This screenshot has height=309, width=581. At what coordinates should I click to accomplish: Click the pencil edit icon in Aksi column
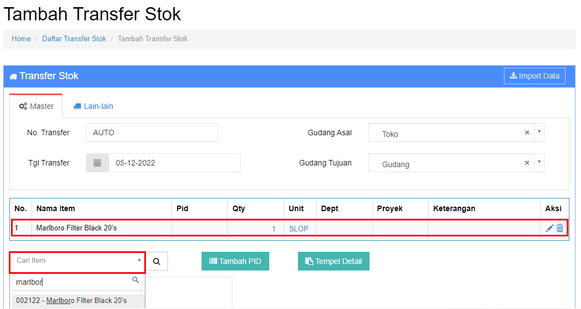(550, 228)
